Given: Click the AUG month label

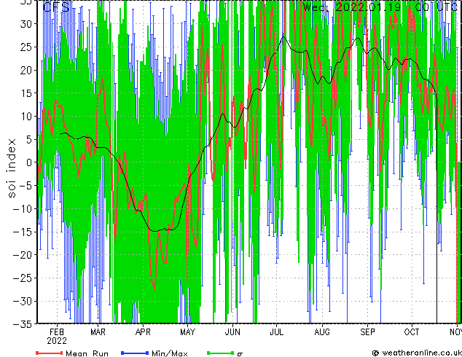Looking at the screenshot, I should click(322, 332).
